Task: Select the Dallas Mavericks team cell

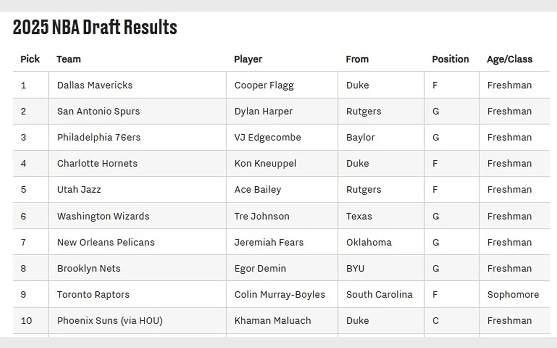Action: [95, 85]
